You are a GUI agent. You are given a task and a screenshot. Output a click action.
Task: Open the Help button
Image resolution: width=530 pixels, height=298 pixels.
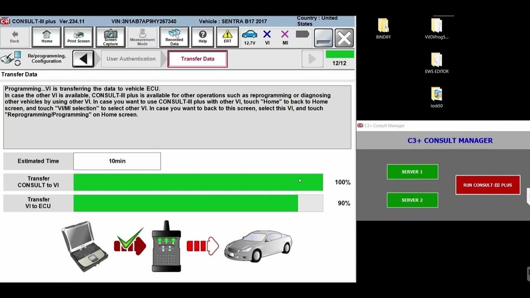pyautogui.click(x=202, y=37)
